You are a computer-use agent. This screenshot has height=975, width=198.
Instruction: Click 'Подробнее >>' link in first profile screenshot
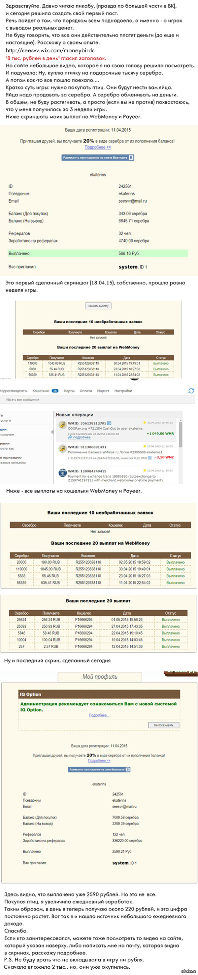pos(97,147)
